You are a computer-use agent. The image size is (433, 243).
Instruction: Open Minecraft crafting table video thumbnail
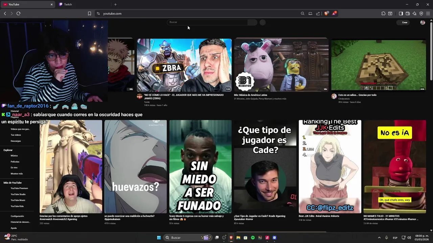pos(379,65)
